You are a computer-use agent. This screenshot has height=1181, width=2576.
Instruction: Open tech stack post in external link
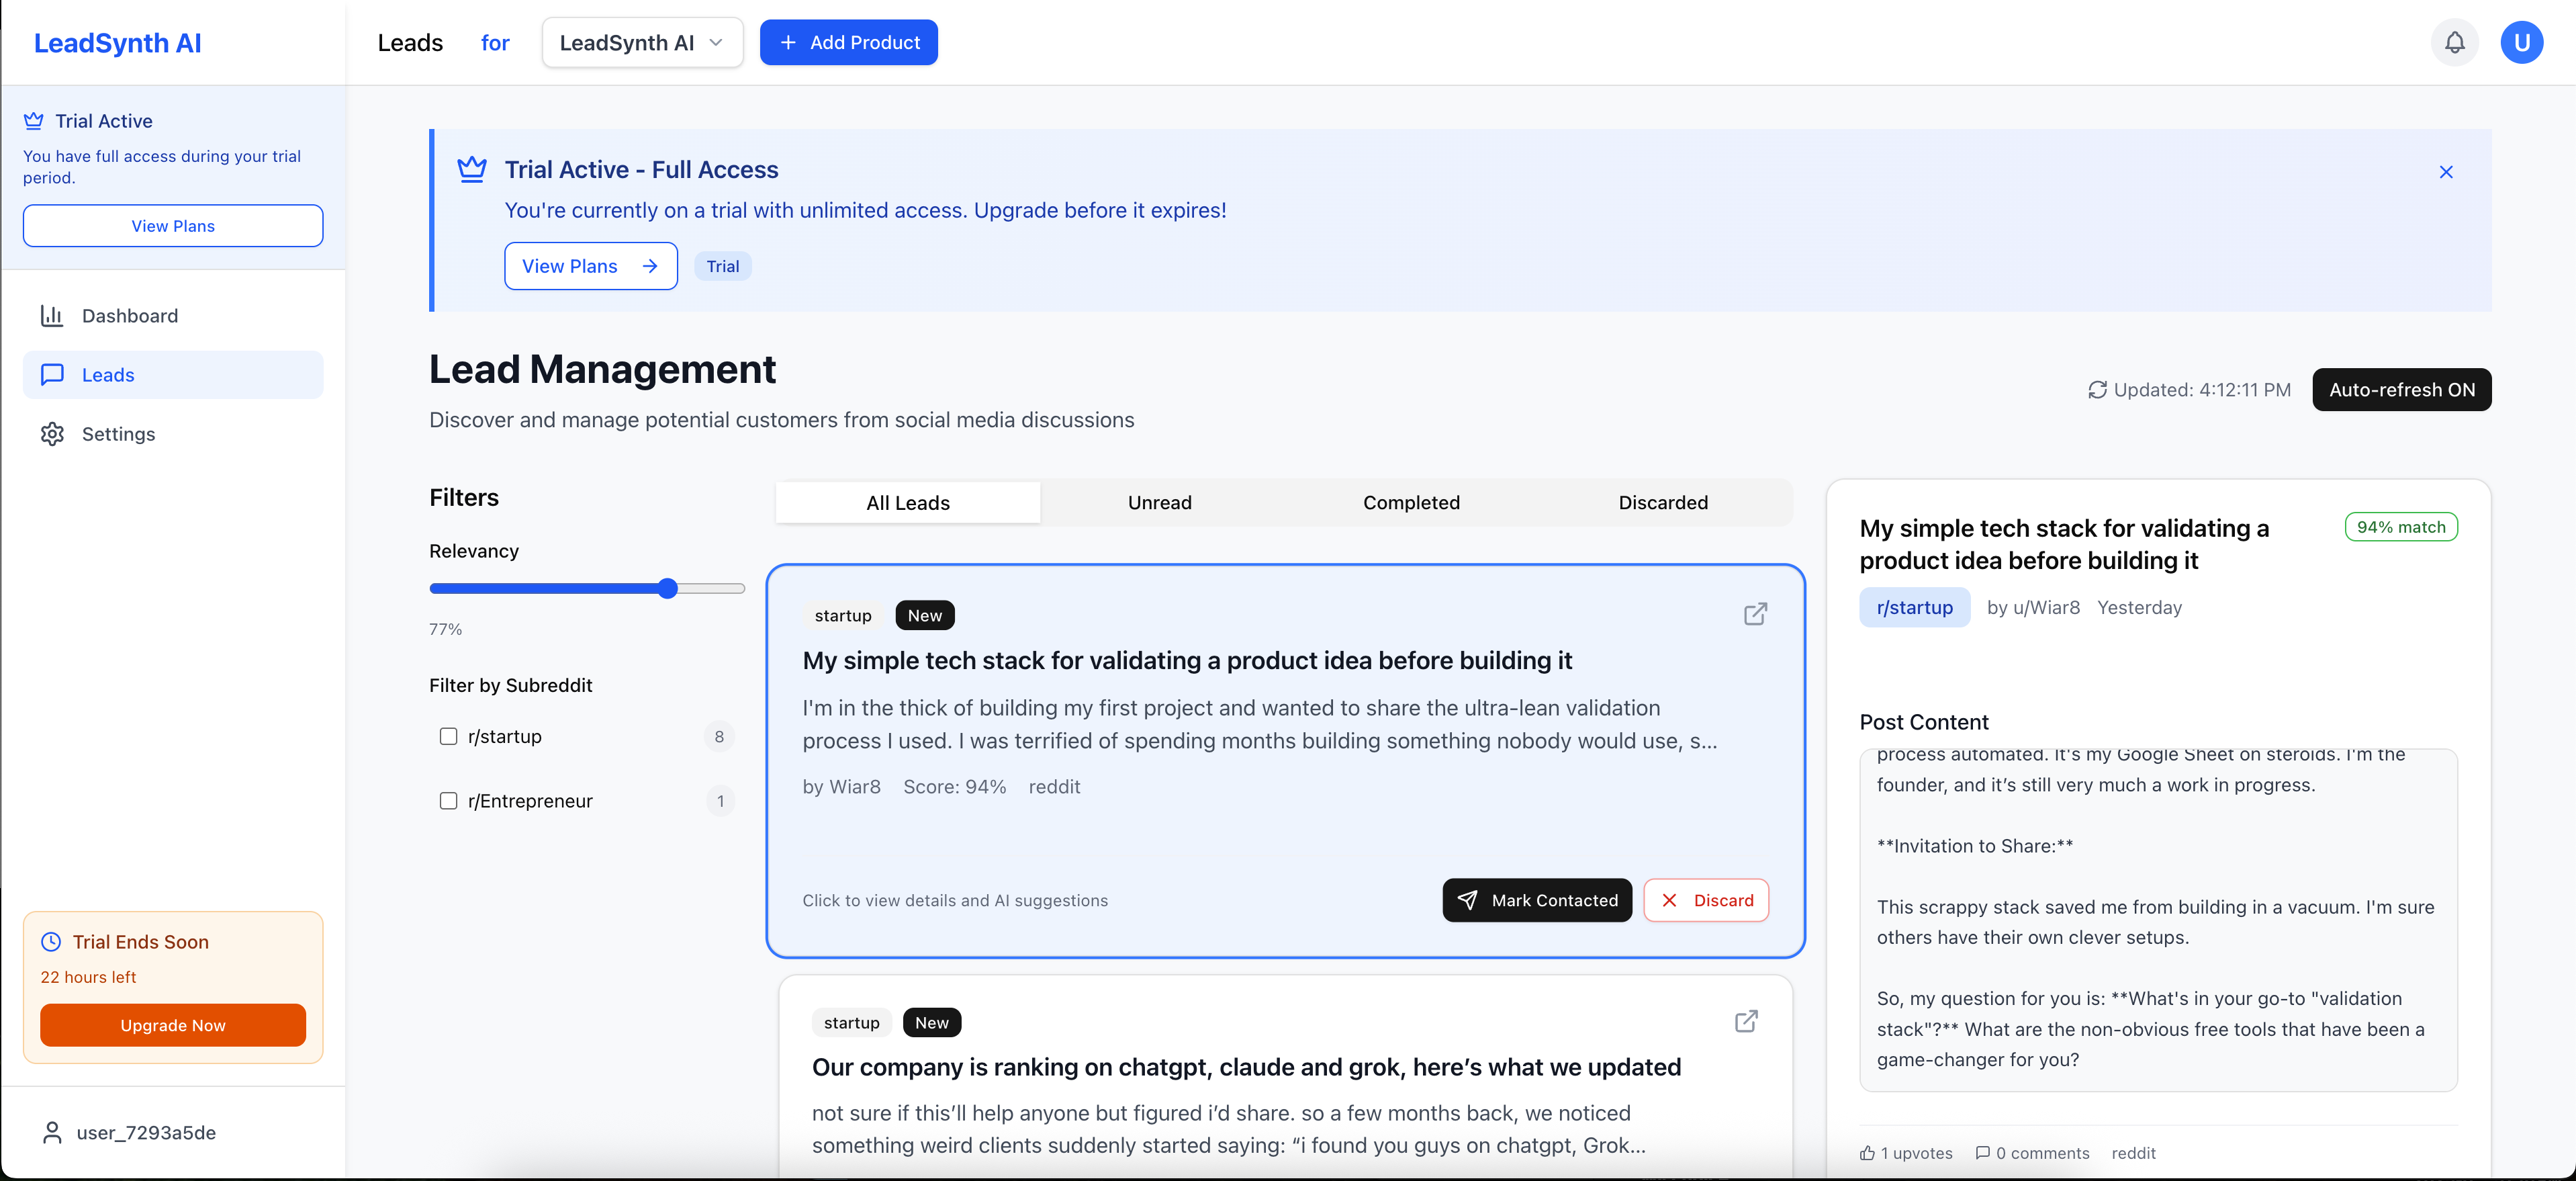(x=1755, y=614)
